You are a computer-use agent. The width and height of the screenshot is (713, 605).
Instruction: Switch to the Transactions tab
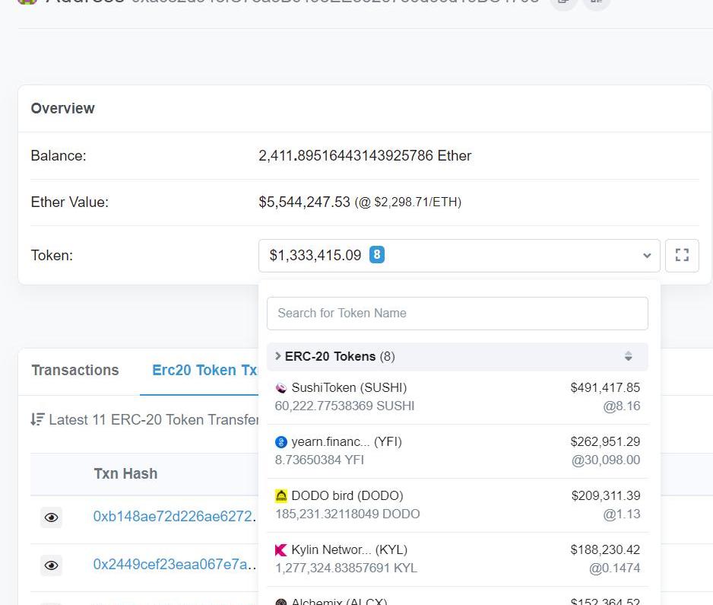[75, 371]
